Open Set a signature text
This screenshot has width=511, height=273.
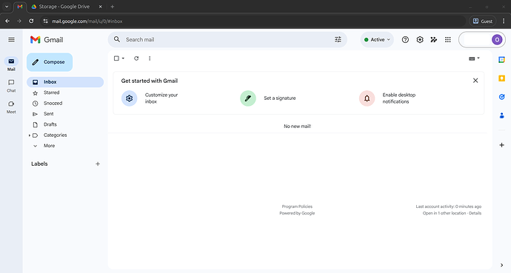point(280,98)
